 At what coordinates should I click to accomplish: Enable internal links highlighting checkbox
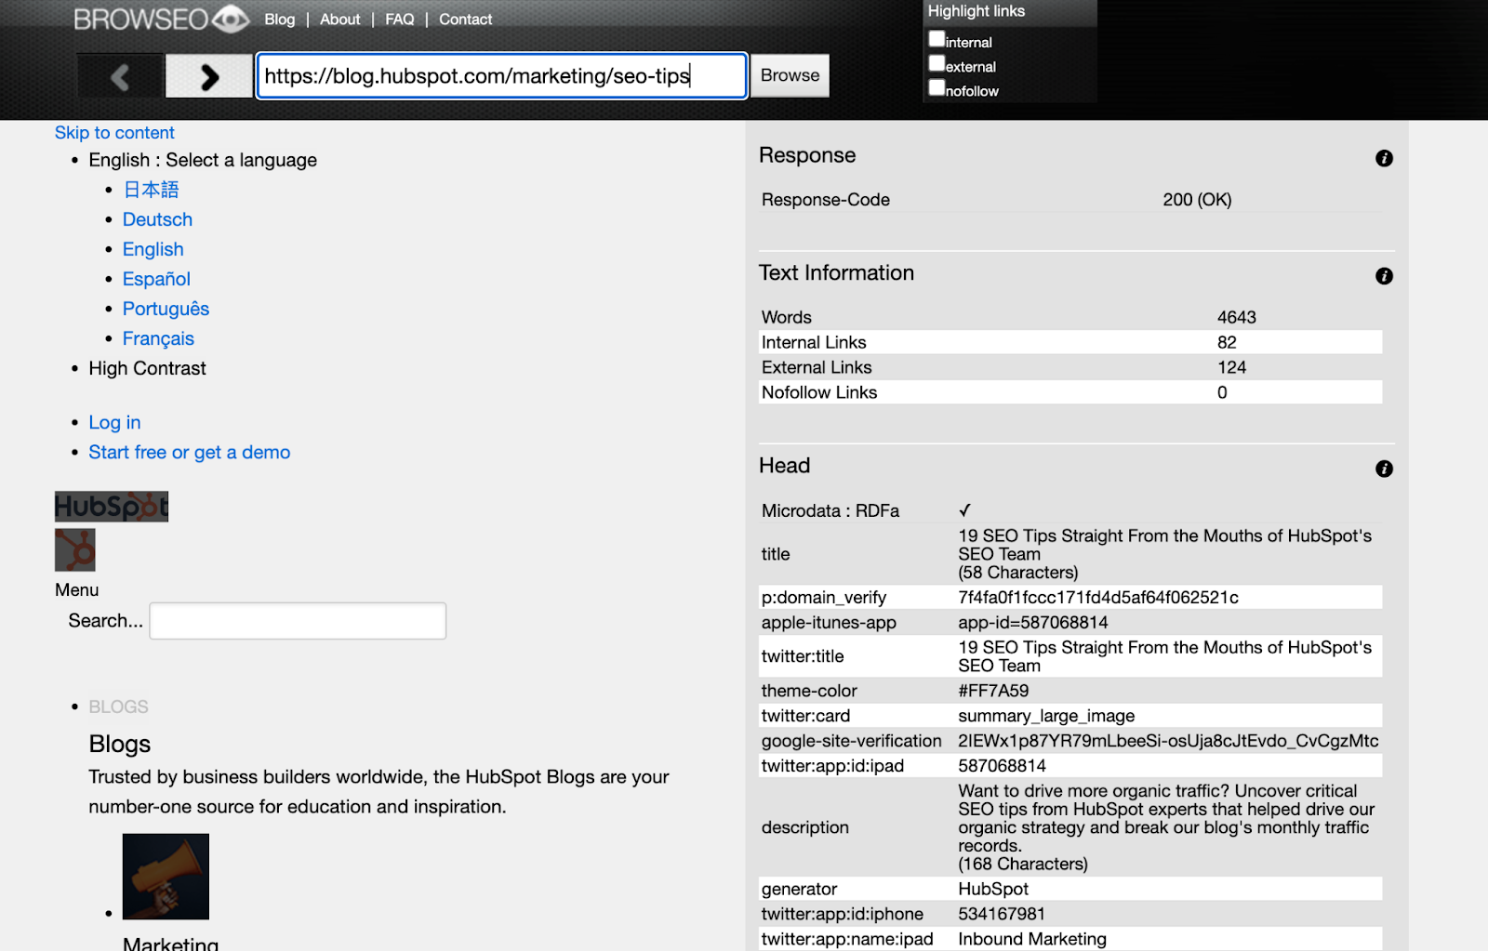click(937, 39)
